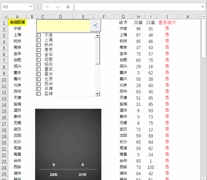
Task: Select column D header
Action: pos(61,17)
